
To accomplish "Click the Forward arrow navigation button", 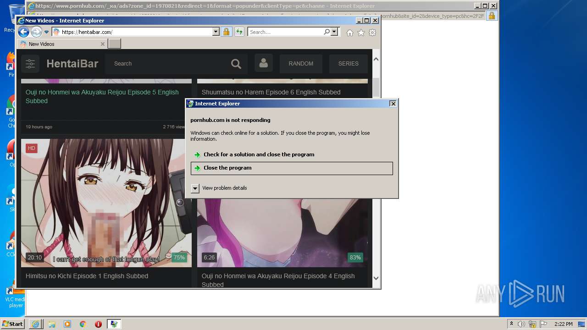I will pos(36,32).
